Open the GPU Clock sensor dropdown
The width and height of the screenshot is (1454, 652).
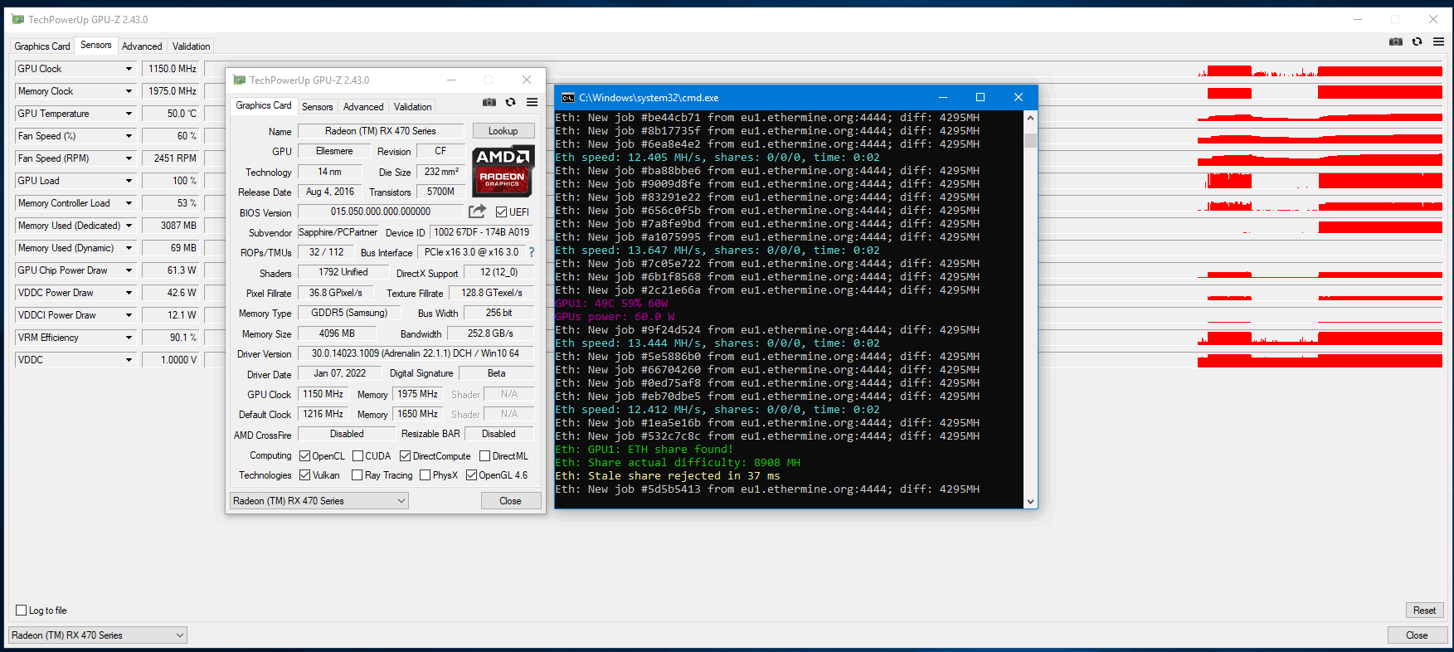pos(129,69)
